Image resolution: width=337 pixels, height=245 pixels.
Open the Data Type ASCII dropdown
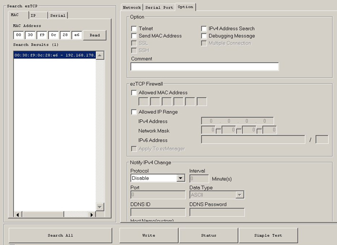[x=217, y=195]
